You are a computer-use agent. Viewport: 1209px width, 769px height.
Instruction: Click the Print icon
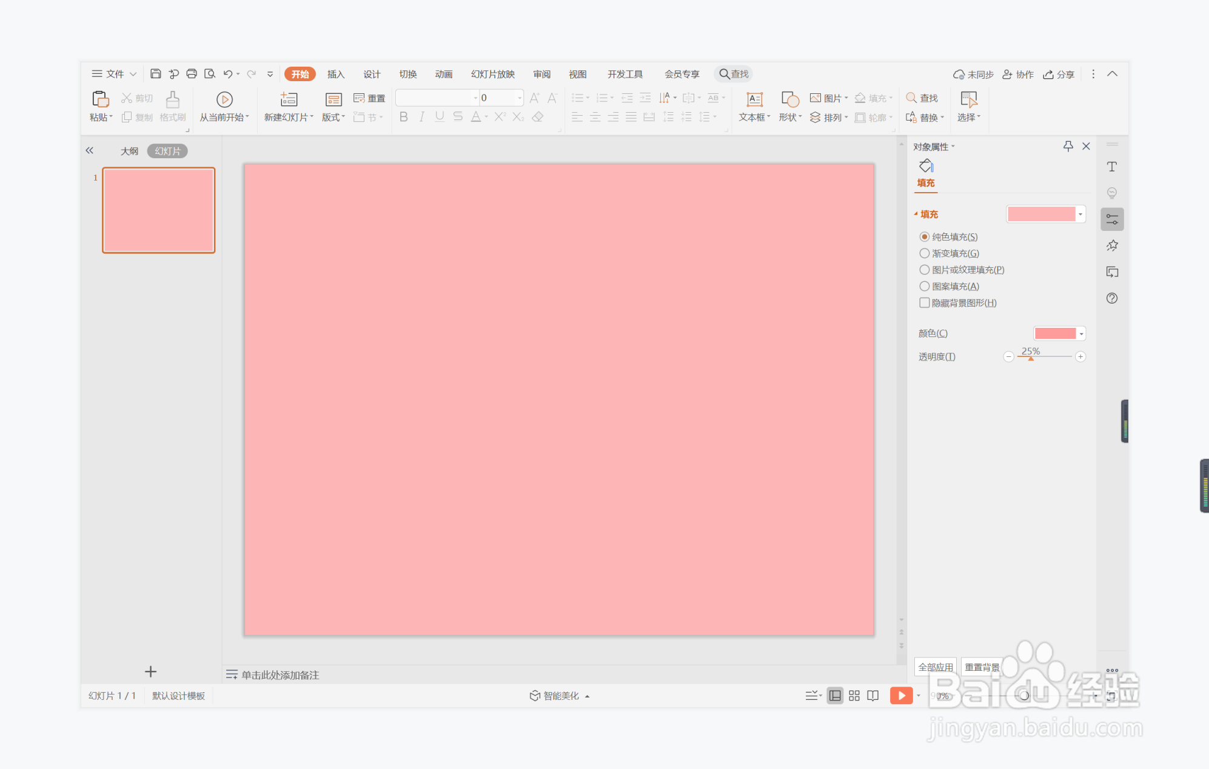click(x=192, y=74)
